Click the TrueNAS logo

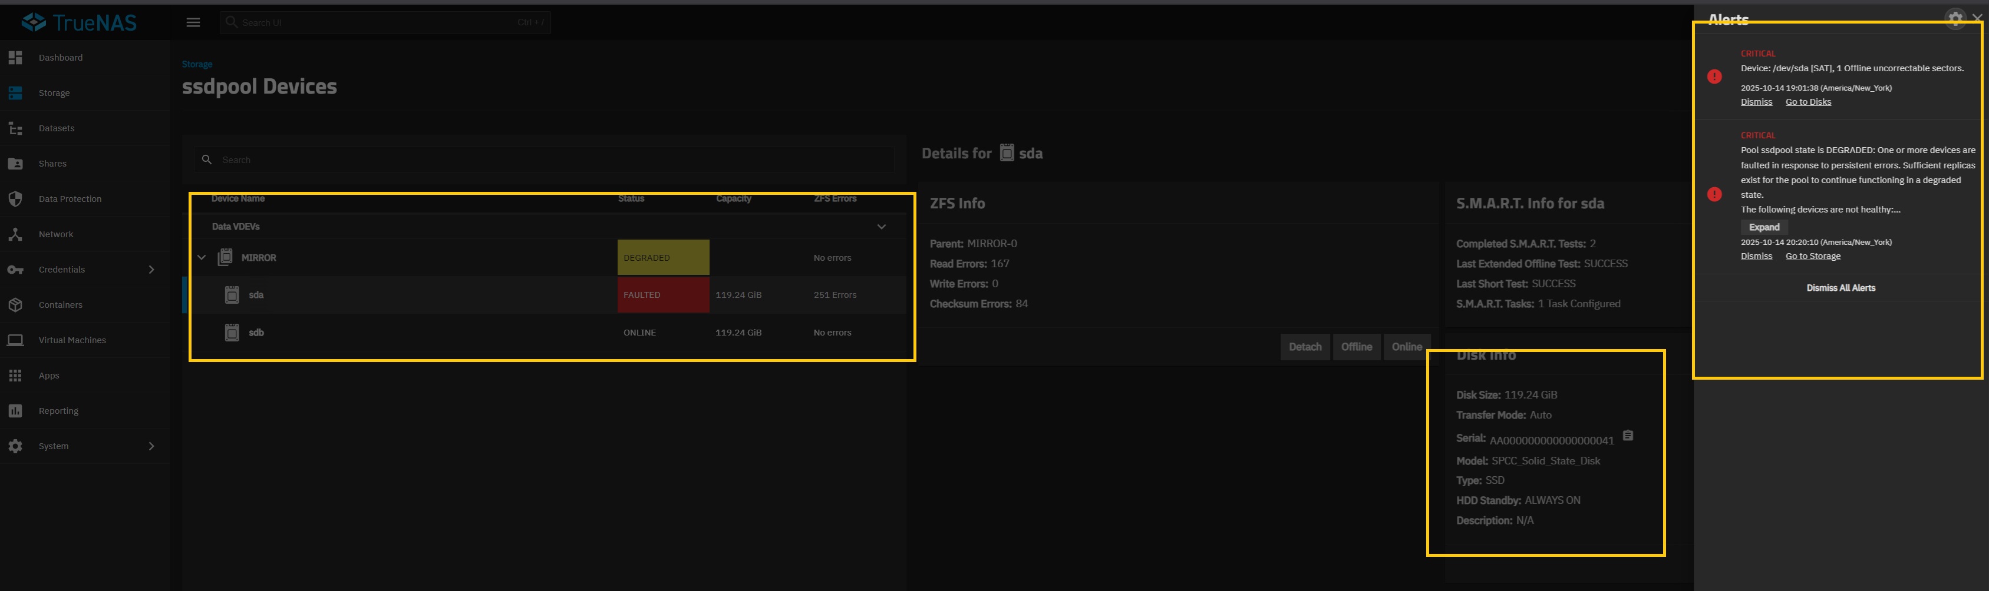(x=80, y=22)
